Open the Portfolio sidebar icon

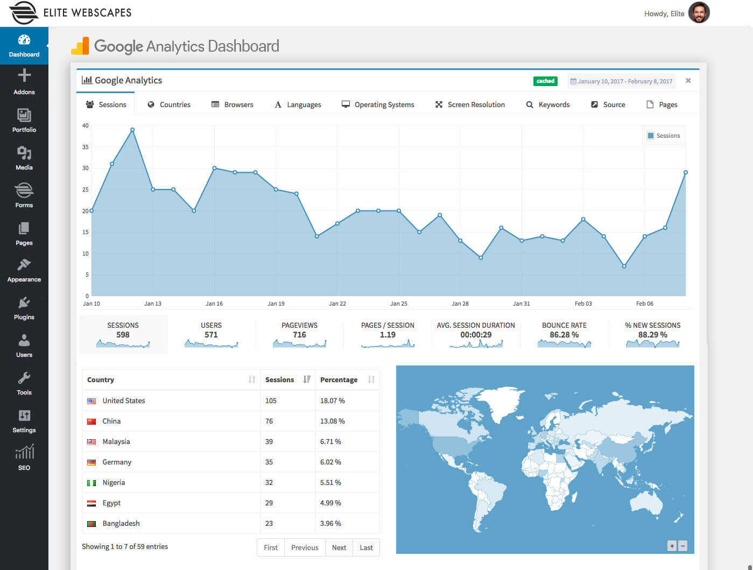click(x=24, y=114)
